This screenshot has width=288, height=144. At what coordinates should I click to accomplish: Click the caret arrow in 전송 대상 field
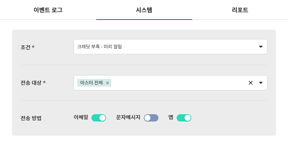pyautogui.click(x=260, y=83)
